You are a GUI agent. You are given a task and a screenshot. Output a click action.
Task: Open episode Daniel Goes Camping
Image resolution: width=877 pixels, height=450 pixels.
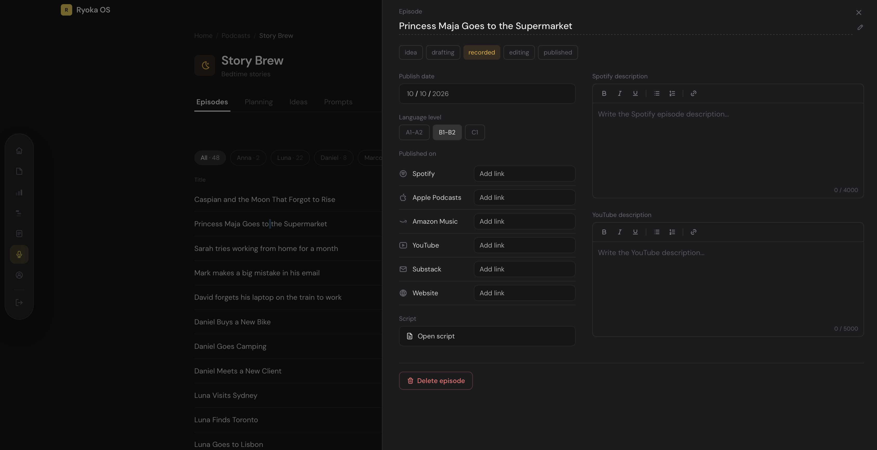[x=230, y=346]
